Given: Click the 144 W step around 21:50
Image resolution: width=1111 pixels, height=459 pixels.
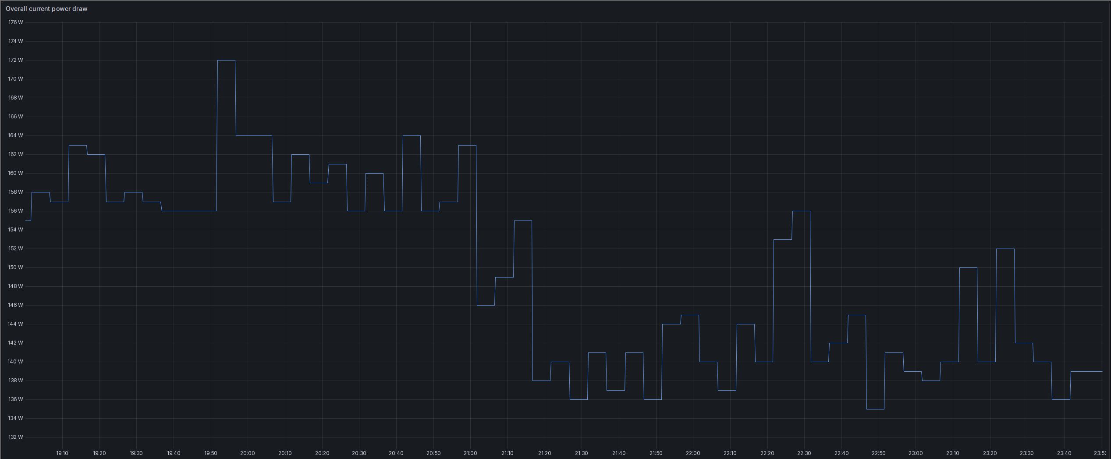Looking at the screenshot, I should click(671, 324).
